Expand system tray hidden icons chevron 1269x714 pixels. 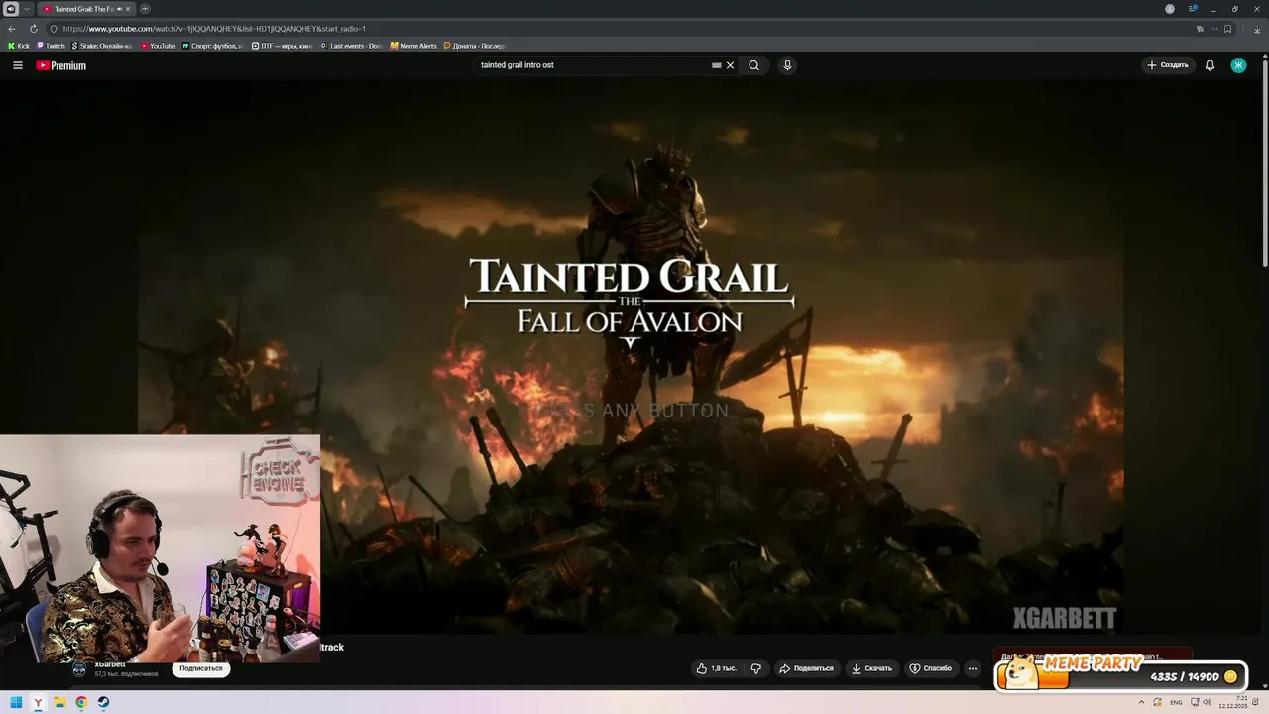point(1140,702)
